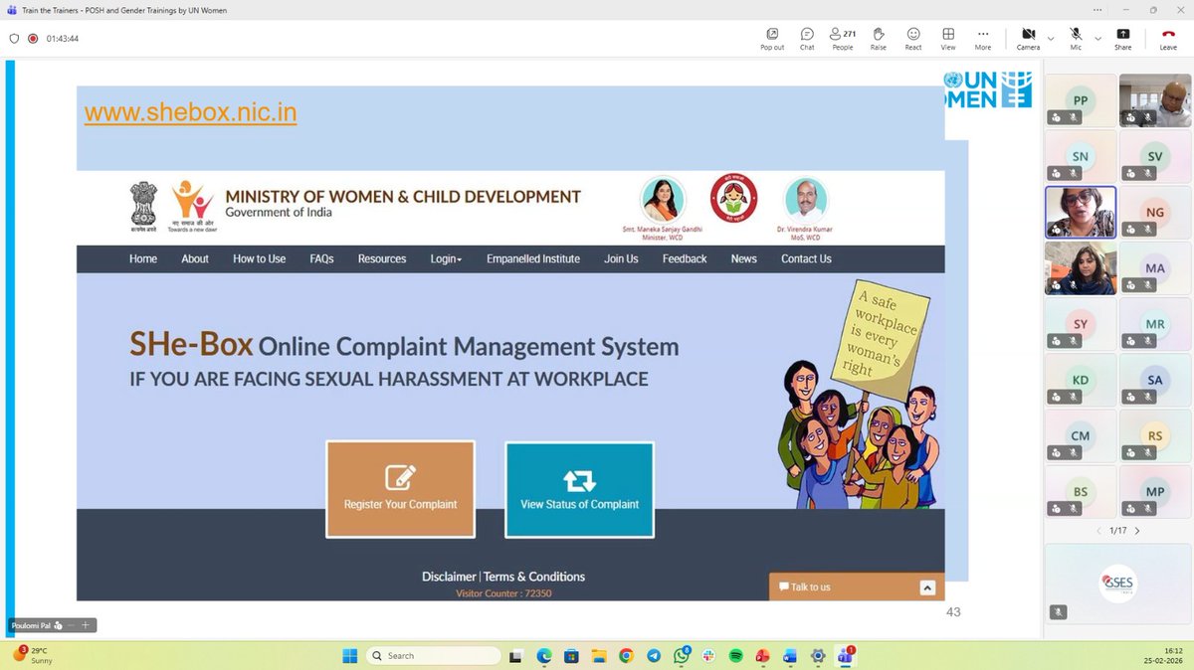Select participant tile NG
The image size is (1194, 670).
click(x=1155, y=212)
